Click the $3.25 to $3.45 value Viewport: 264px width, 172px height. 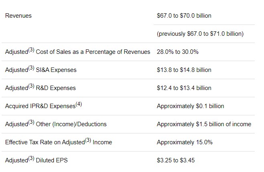point(176,160)
